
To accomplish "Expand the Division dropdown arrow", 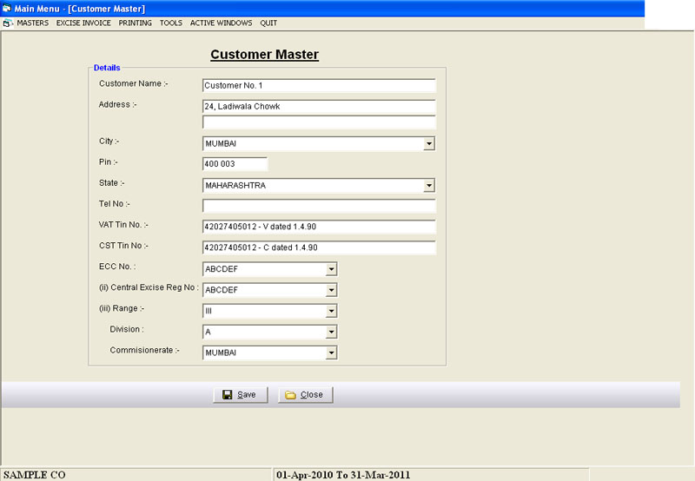I will 331,332.
